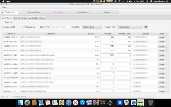Click In Stock value 1187
171x107 pixels.
click(97, 51)
